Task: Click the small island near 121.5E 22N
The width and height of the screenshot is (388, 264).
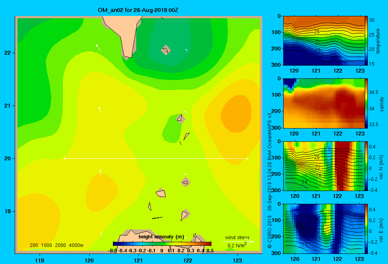Action: tap(166, 50)
